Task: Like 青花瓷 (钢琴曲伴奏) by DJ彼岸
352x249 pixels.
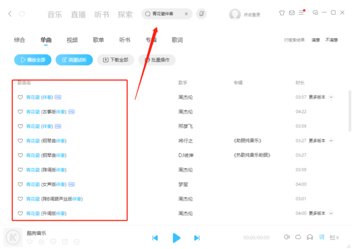Action: [x=20, y=155]
